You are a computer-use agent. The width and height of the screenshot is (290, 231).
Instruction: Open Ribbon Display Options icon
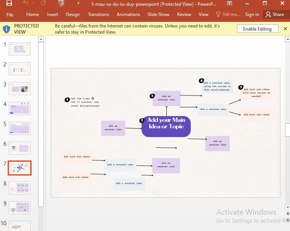[230, 3]
